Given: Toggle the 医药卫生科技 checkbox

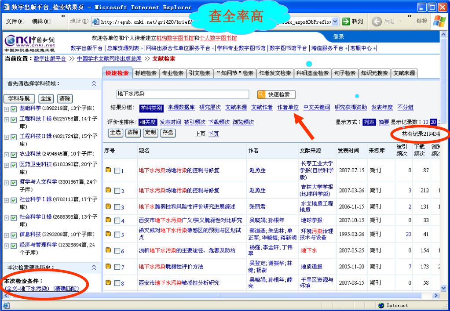Looking at the screenshot, I should 14,166.
